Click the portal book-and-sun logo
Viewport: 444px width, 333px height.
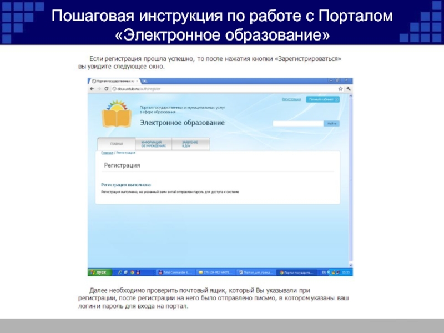(117, 113)
